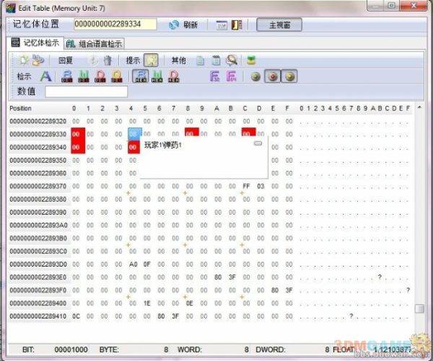This screenshot has width=433, height=361.
Task: Click the trash icon next to 回复
Action: (108, 61)
